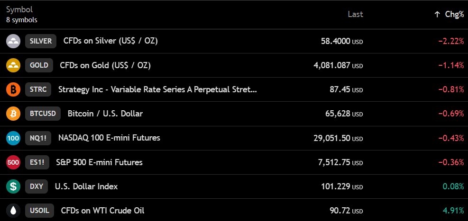The image size is (468, 221).
Task: Sort by the Chg% column arrow
Action: [x=437, y=14]
